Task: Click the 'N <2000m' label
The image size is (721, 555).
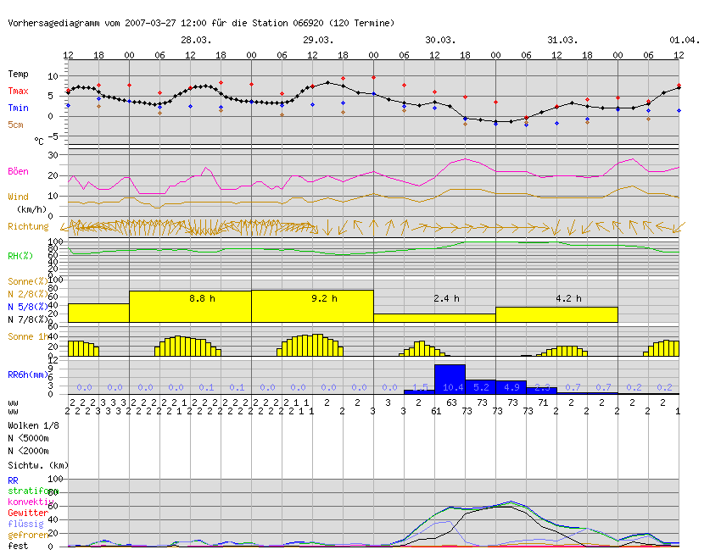Action: (28, 451)
